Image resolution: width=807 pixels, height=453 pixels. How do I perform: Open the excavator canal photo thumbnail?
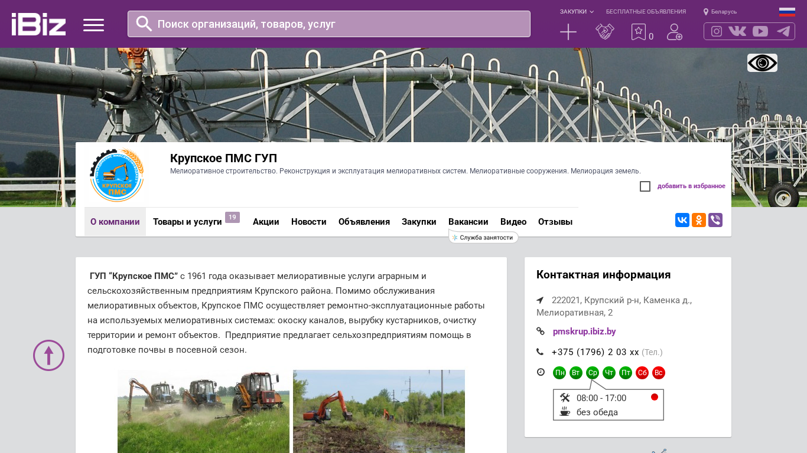(x=379, y=411)
